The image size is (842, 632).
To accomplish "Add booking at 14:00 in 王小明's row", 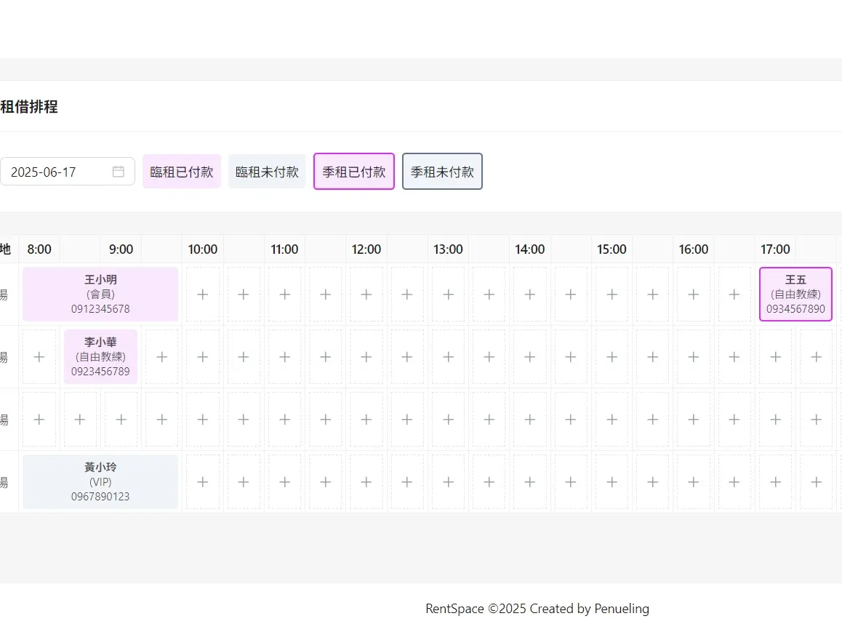I will point(530,294).
